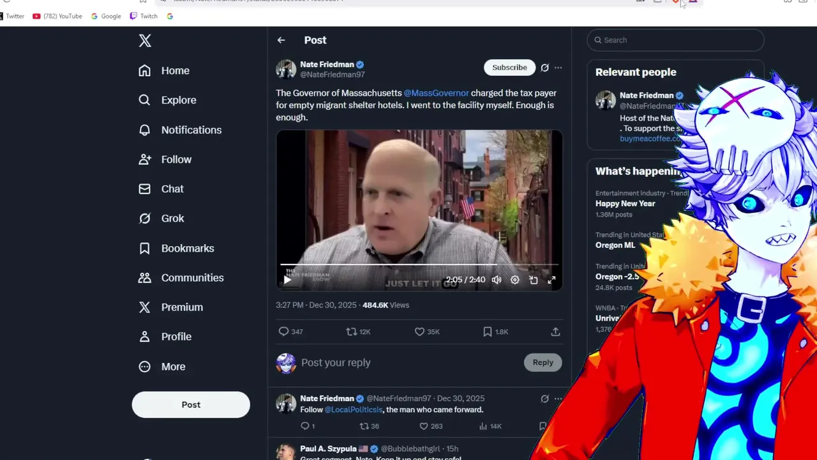817x460 pixels.
Task: Open Bookmarks from the sidebar
Action: click(x=176, y=249)
